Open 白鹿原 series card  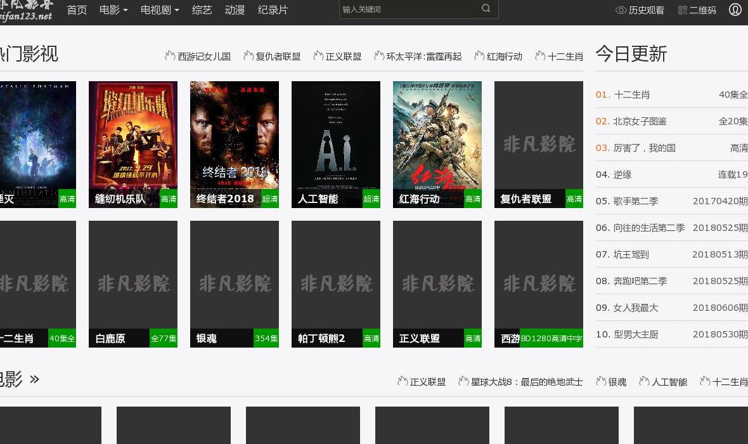(133, 284)
